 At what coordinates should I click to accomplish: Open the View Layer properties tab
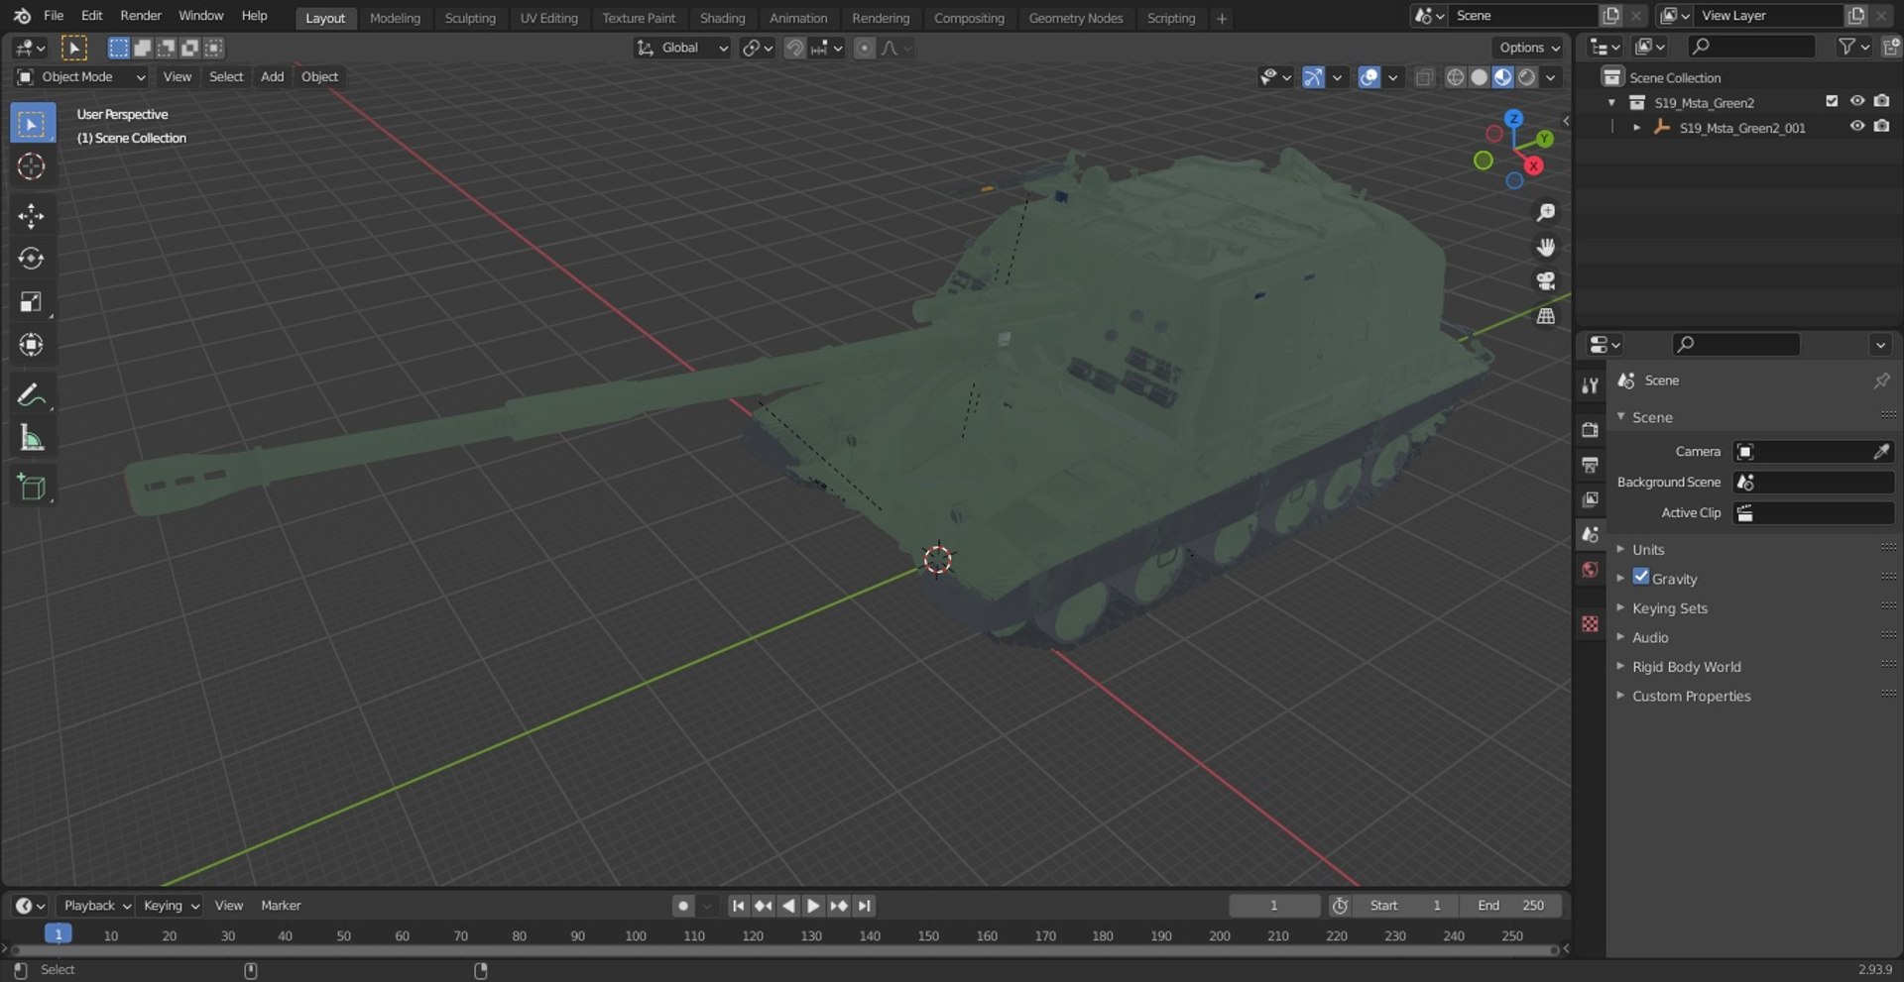point(1591,499)
